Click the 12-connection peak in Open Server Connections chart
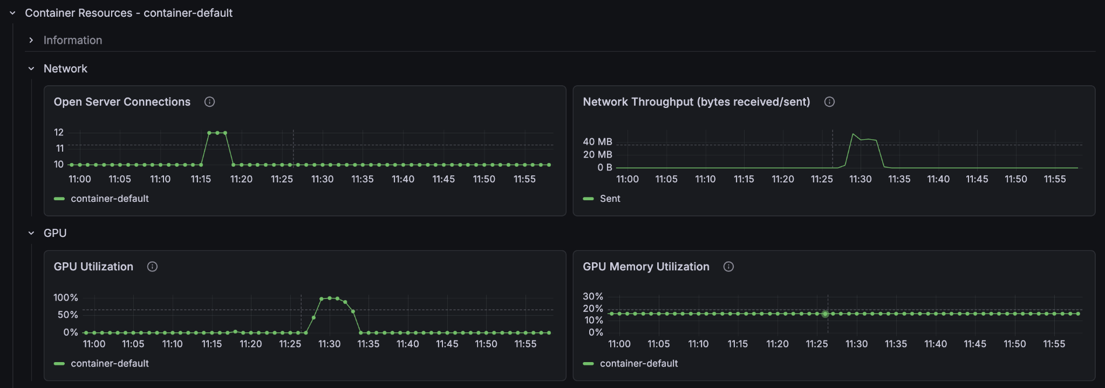 coord(217,133)
